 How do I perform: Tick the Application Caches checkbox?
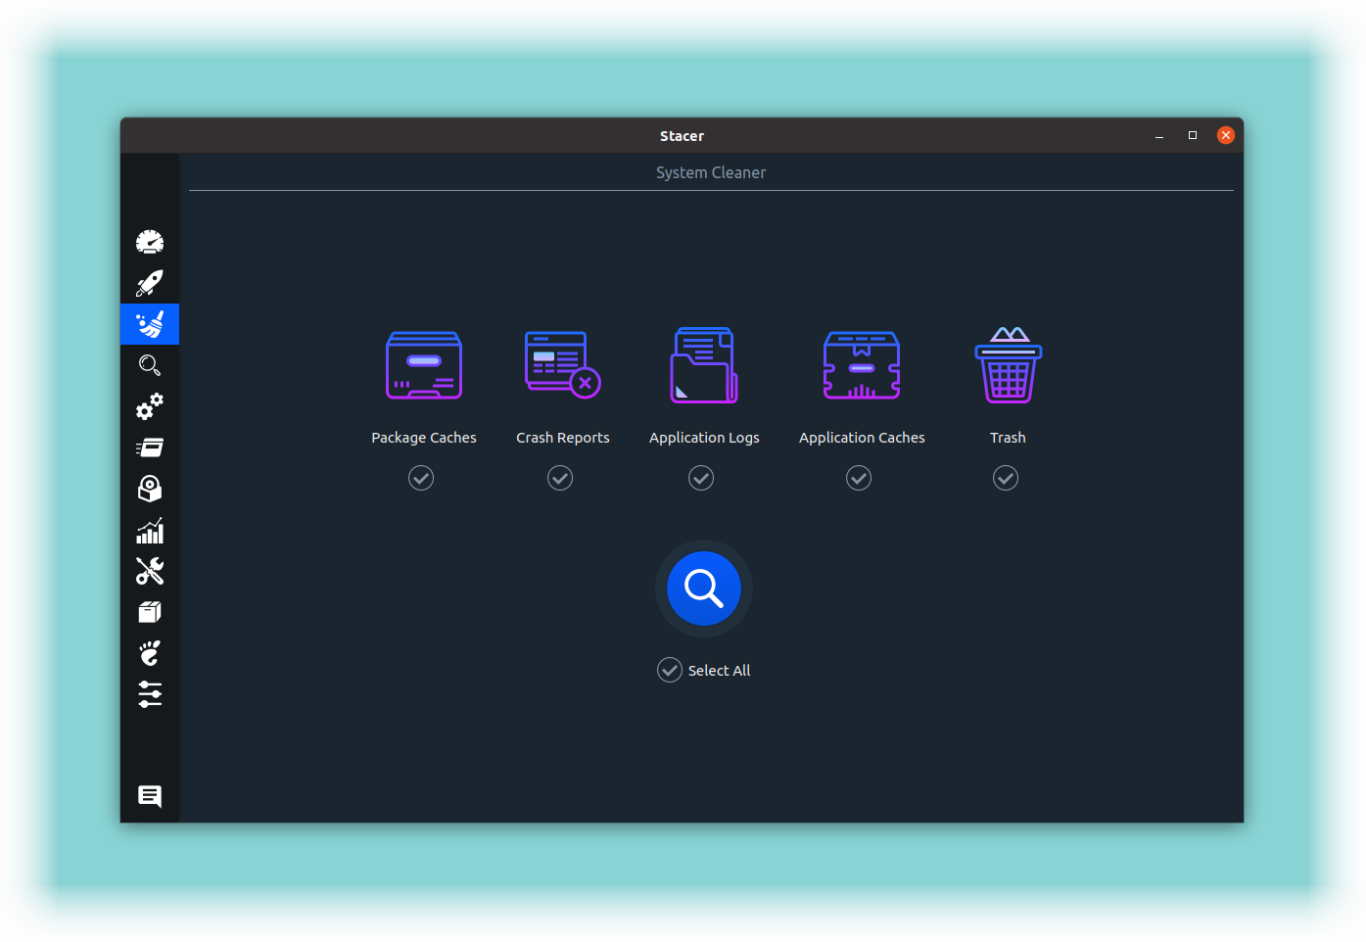[x=859, y=478]
